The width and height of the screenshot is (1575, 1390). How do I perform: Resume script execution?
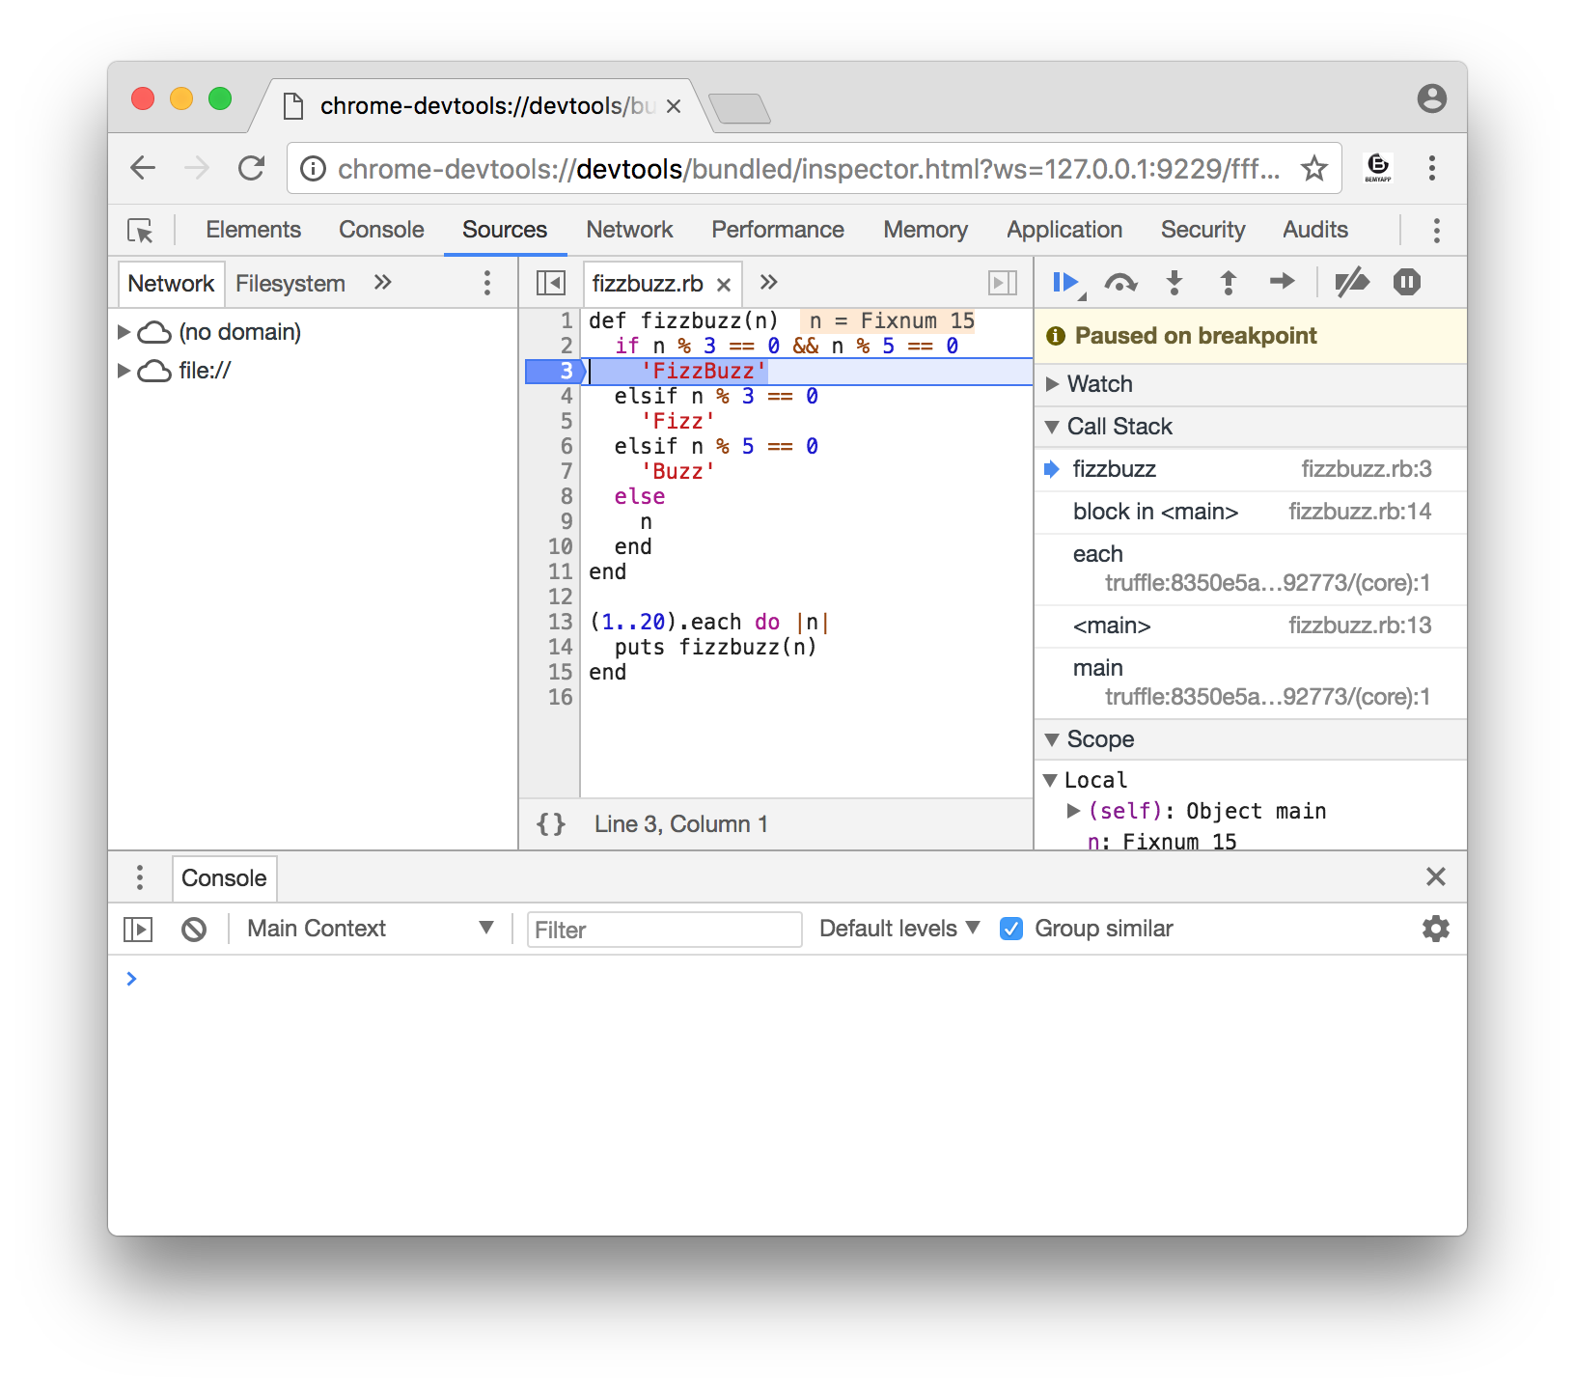click(x=1064, y=282)
